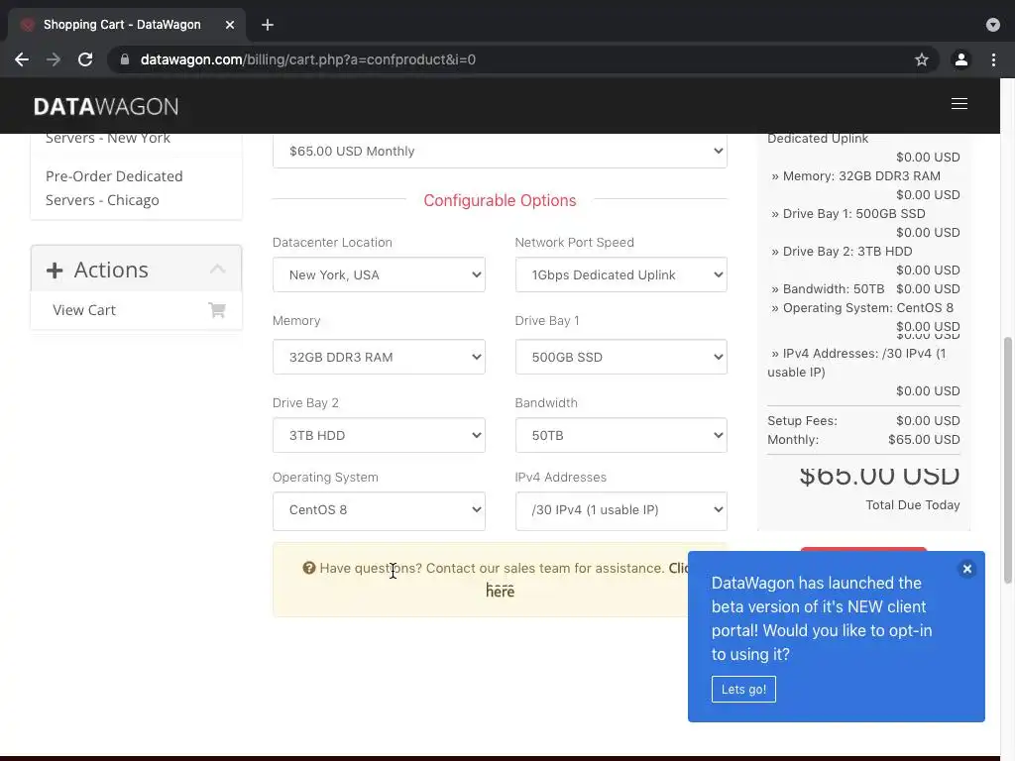
Task: Close the Shopping Cart tab
Action: [230, 25]
